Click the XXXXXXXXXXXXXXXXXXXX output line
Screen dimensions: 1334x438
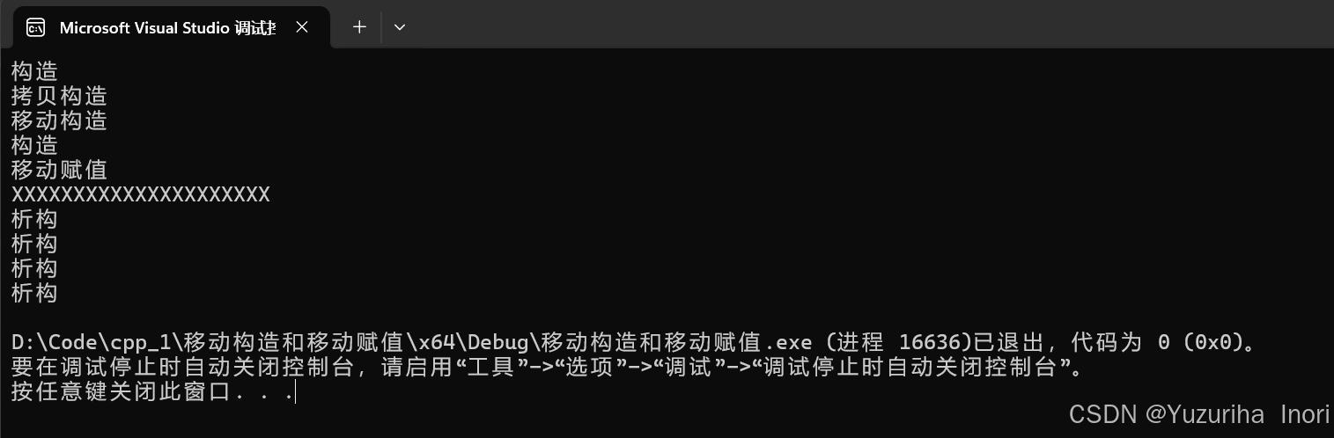141,194
